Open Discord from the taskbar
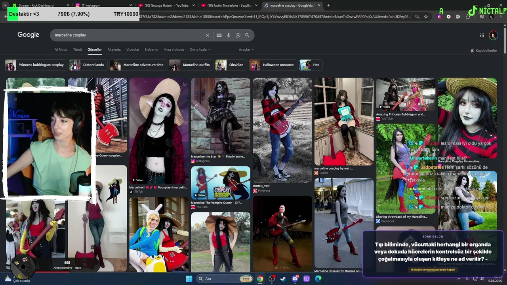Image resolution: width=507 pixels, height=285 pixels. [295, 279]
